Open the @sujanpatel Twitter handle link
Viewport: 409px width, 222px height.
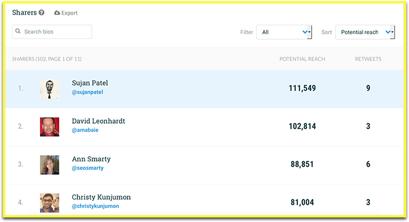point(87,92)
